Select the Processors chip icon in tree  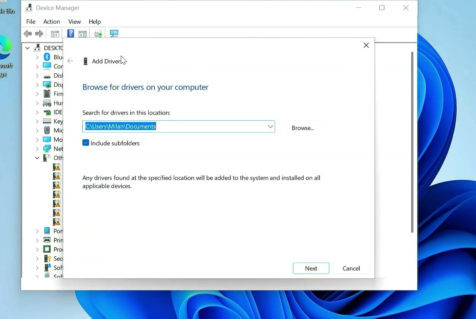[47, 249]
